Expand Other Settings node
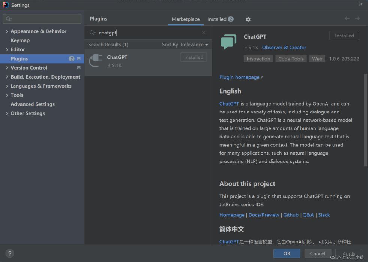Viewport: 368px width, 262px height. [7, 113]
